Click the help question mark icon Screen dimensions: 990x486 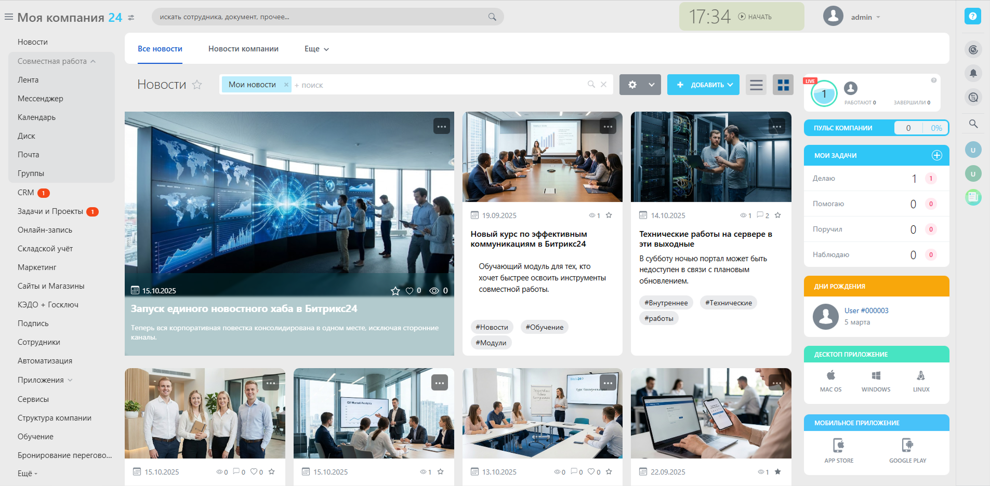pos(972,16)
